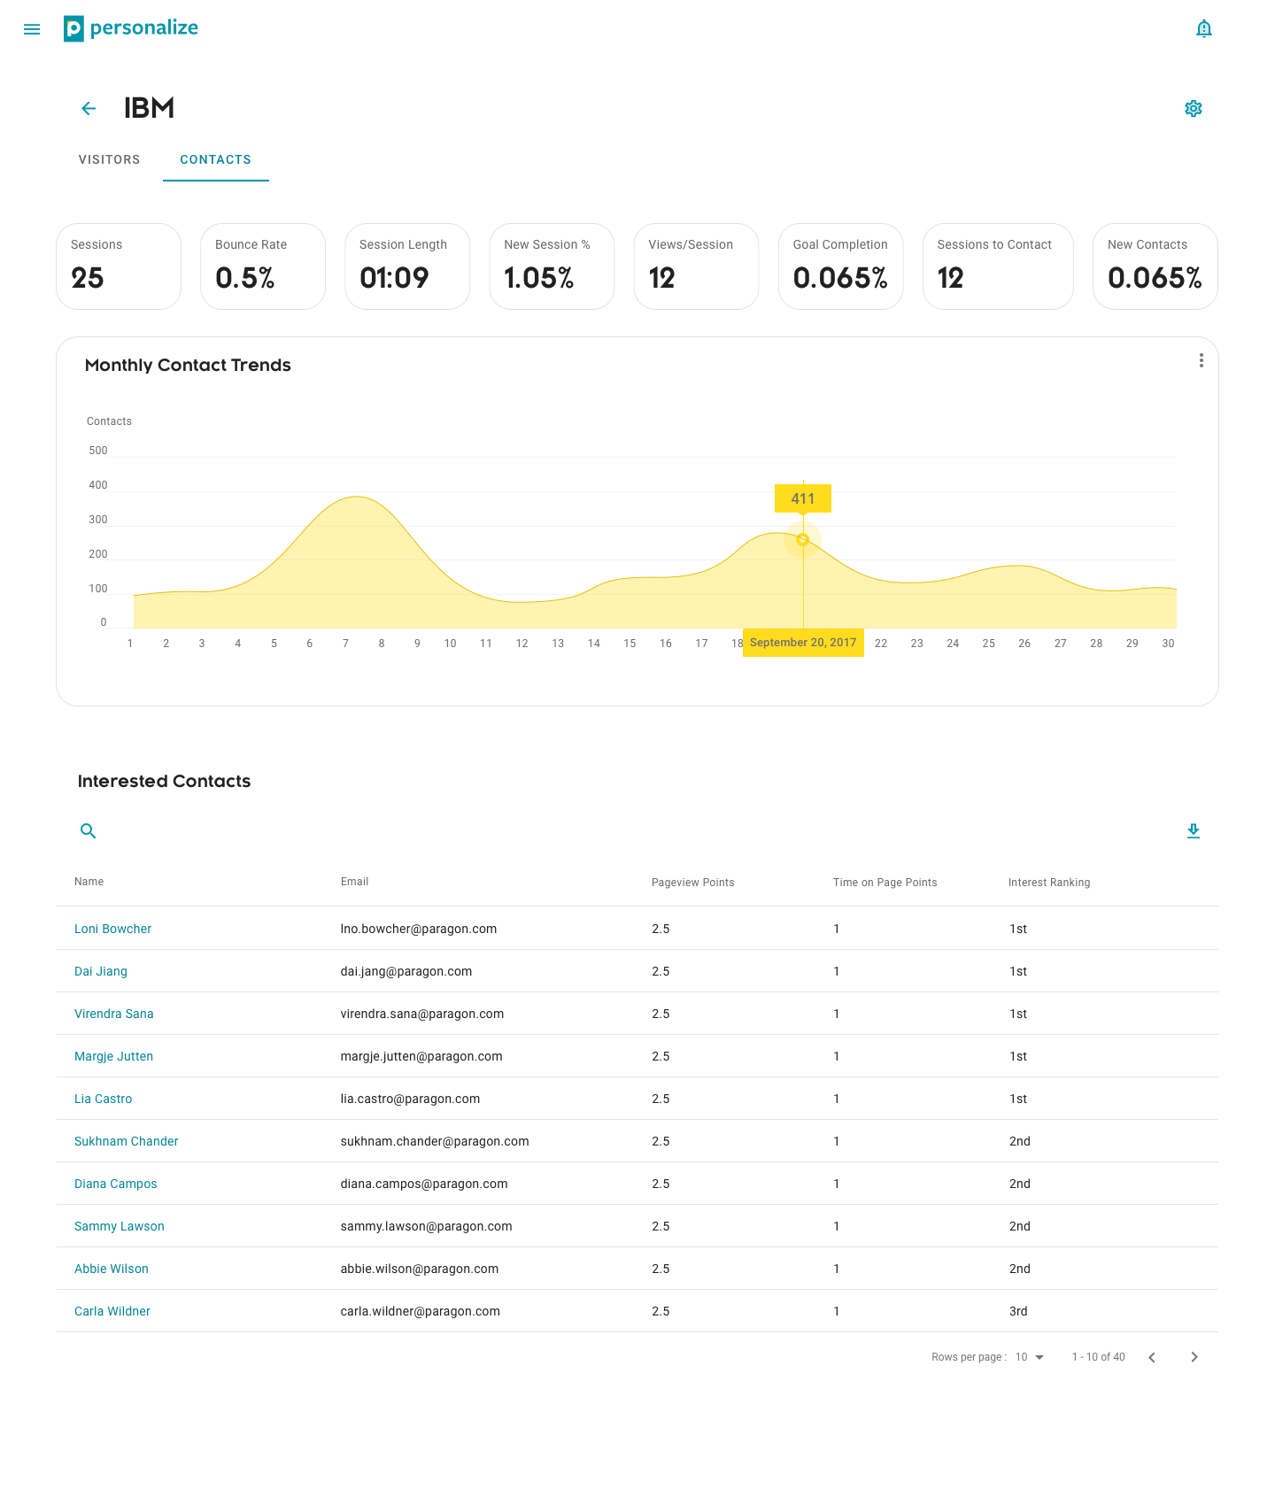This screenshot has width=1275, height=1489.
Task: Click the 411 chart tooltip
Action: [x=803, y=498]
